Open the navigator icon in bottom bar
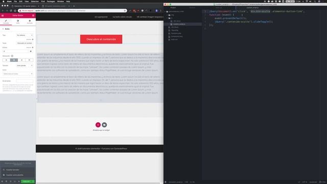Image resolution: width=327 pixels, height=184 pixels. 6,181
